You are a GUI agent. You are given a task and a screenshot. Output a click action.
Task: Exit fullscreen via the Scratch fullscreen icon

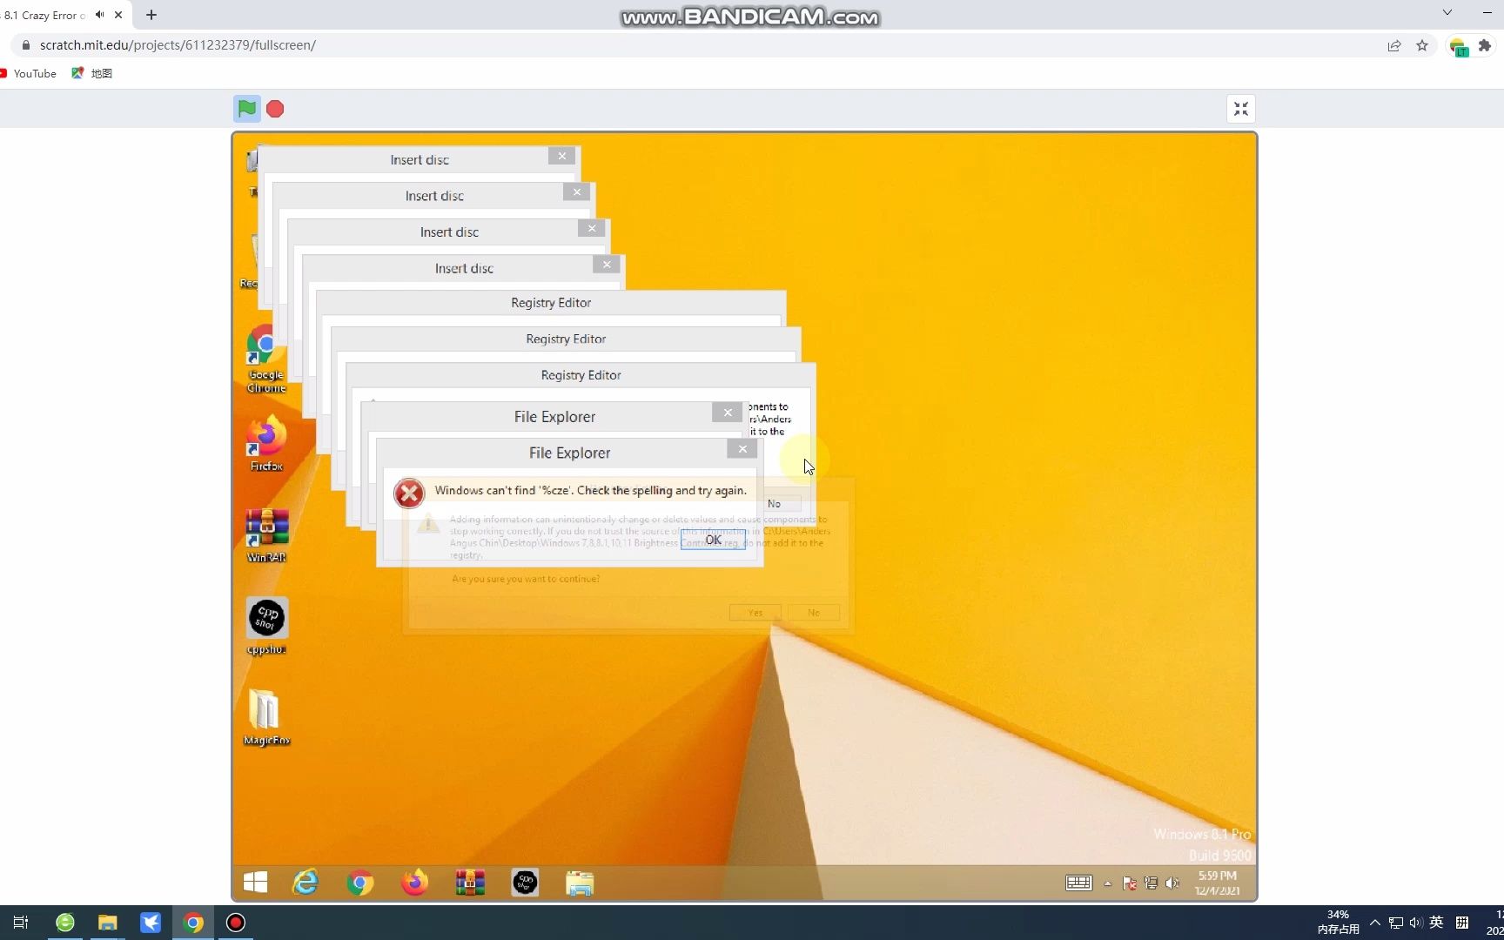pyautogui.click(x=1241, y=108)
